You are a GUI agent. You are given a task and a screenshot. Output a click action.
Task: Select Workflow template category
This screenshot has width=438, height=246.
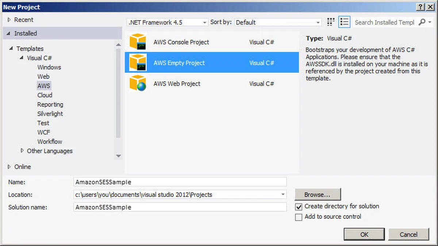(x=50, y=141)
